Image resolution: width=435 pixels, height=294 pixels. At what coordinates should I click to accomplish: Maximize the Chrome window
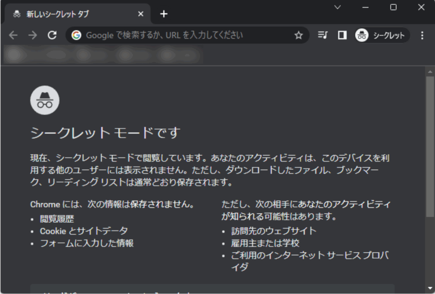[x=393, y=7]
